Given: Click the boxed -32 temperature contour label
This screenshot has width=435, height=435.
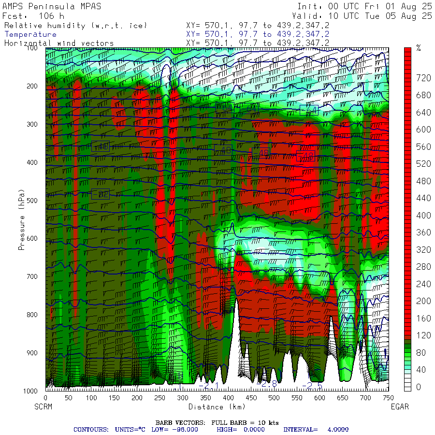Looking at the screenshot, I should click(101, 194).
